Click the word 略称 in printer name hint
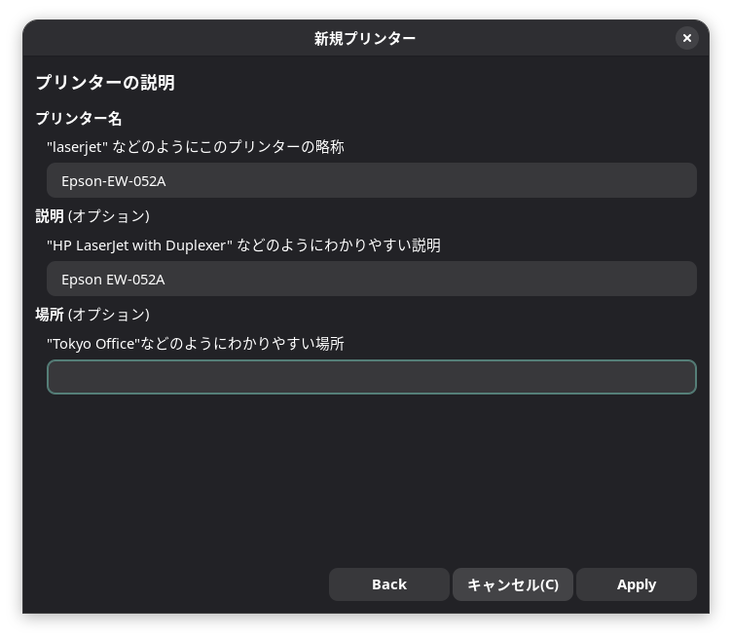The image size is (732, 639). pyautogui.click(x=330, y=147)
